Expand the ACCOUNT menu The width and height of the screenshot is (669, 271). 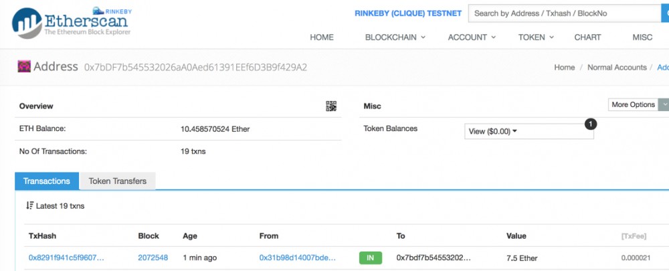pos(472,37)
